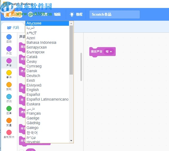Click the language list scroll up arrow
This screenshot has width=169, height=151.
click(71, 23)
